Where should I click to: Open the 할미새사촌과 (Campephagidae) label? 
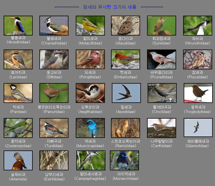(90, 176)
